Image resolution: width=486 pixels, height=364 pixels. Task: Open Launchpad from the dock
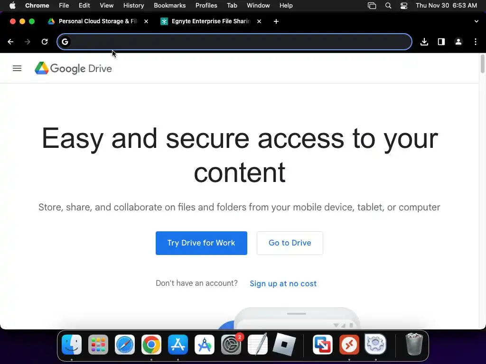(x=98, y=345)
